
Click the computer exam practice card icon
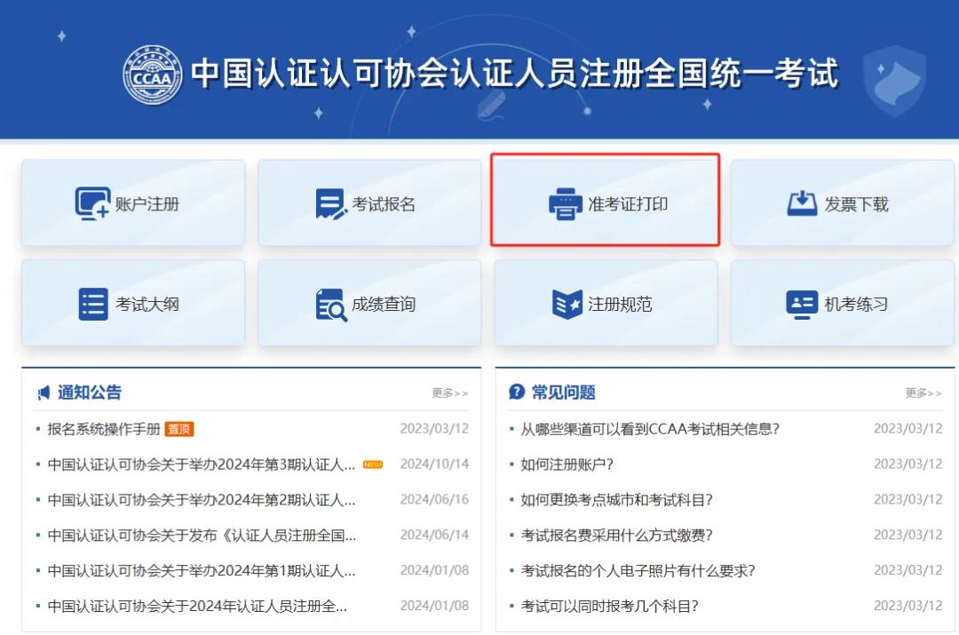point(802,305)
